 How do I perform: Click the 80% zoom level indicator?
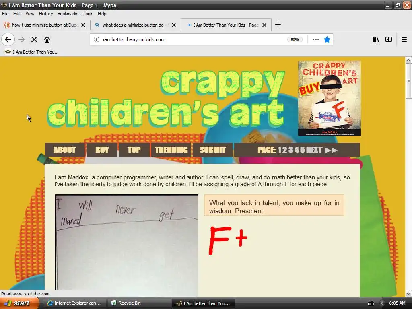click(295, 39)
